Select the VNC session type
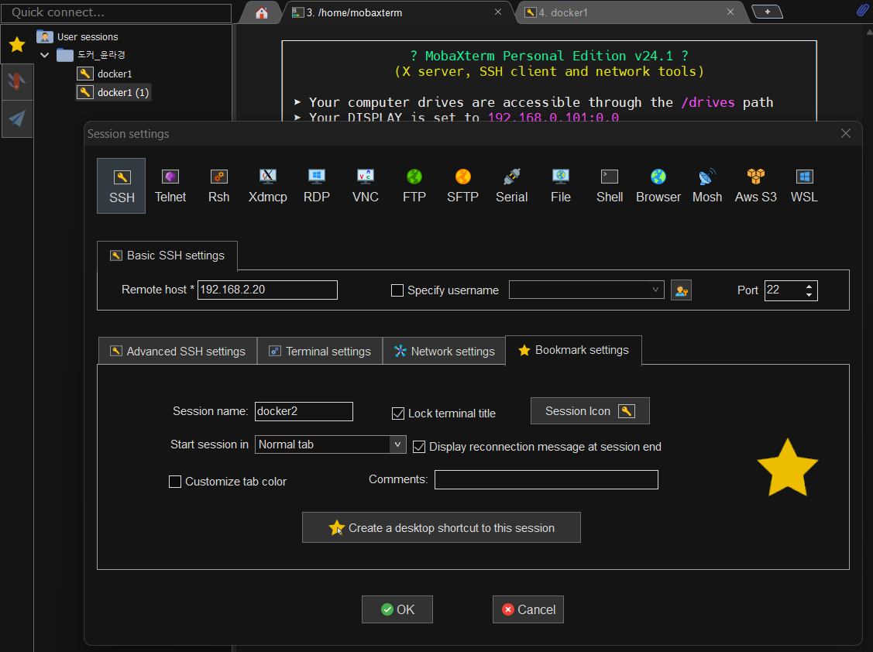Image resolution: width=873 pixels, height=652 pixels. [x=366, y=186]
